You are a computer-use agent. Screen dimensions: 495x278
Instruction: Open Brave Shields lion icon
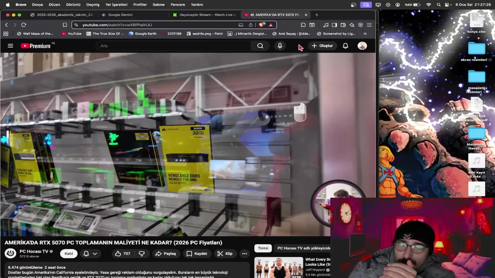coord(261,25)
